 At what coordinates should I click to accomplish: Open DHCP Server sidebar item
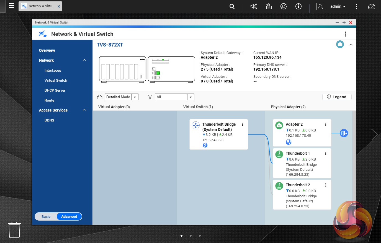(55, 90)
